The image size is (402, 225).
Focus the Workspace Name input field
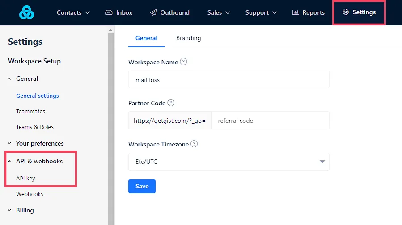point(229,79)
